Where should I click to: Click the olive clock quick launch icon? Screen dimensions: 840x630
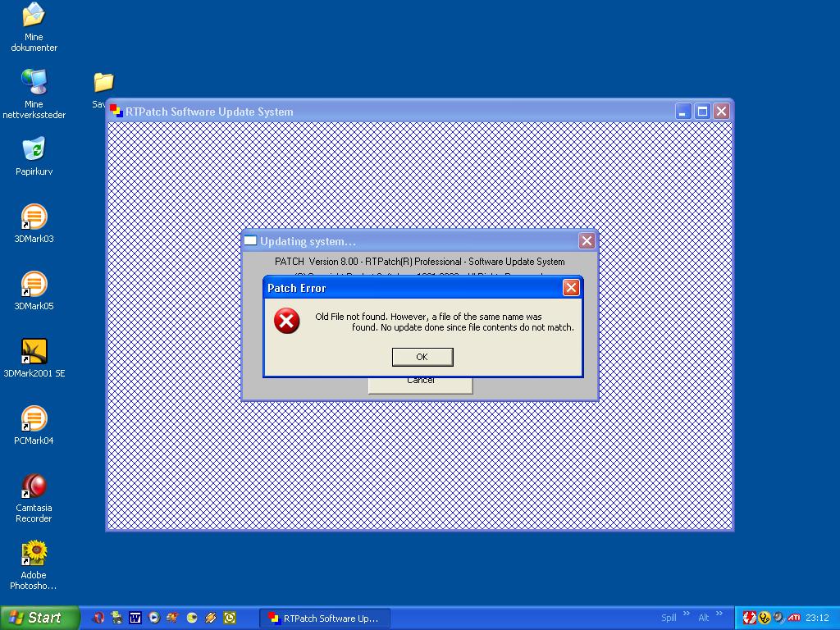point(230,618)
